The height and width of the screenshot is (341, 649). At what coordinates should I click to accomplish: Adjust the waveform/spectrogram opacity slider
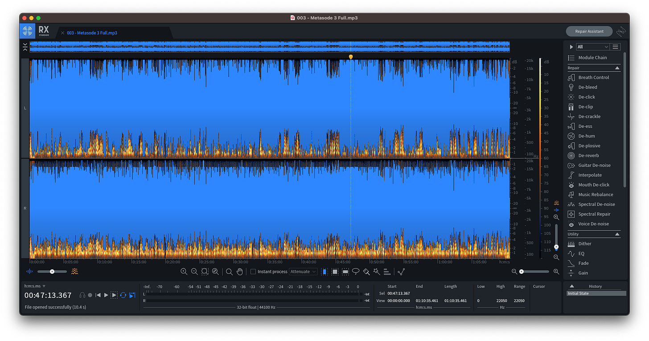[52, 272]
